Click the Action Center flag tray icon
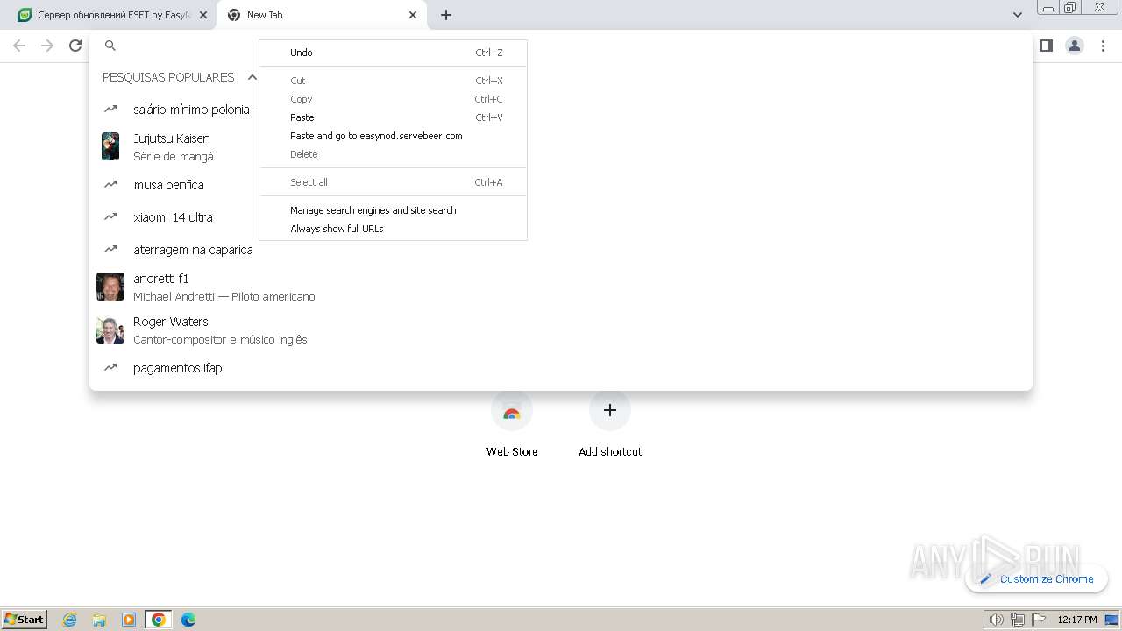Viewport: 1122px width, 631px height. (x=1039, y=620)
